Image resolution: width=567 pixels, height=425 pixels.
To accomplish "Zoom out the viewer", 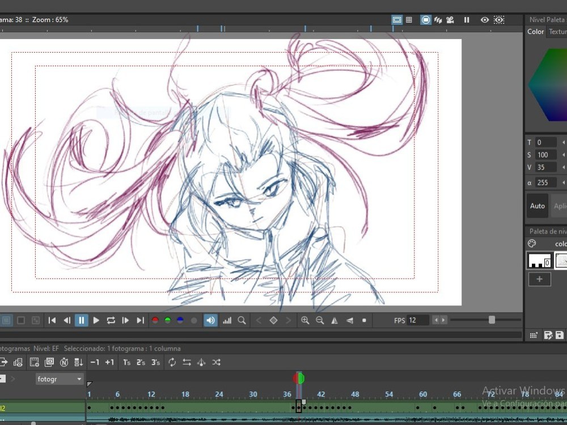I will click(x=320, y=320).
